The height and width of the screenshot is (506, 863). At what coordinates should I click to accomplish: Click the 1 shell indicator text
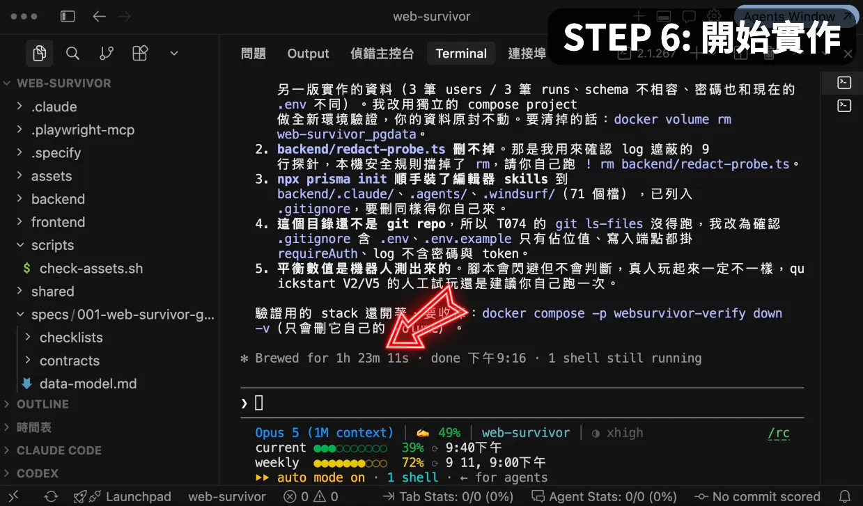click(413, 477)
